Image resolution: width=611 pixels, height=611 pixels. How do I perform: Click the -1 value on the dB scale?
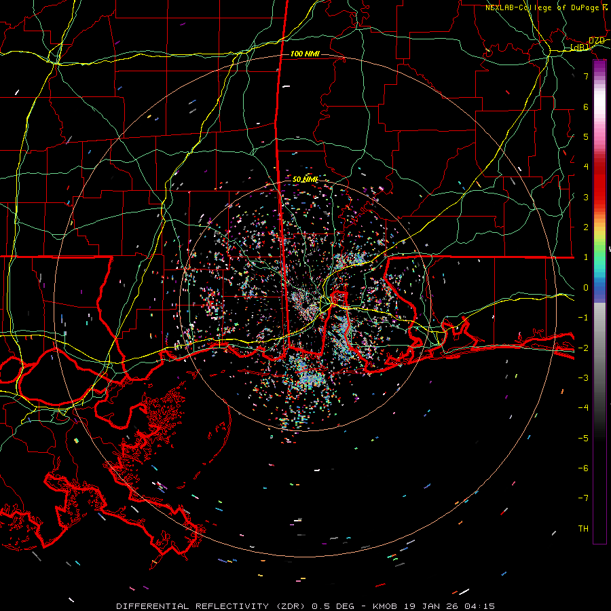[583, 318]
